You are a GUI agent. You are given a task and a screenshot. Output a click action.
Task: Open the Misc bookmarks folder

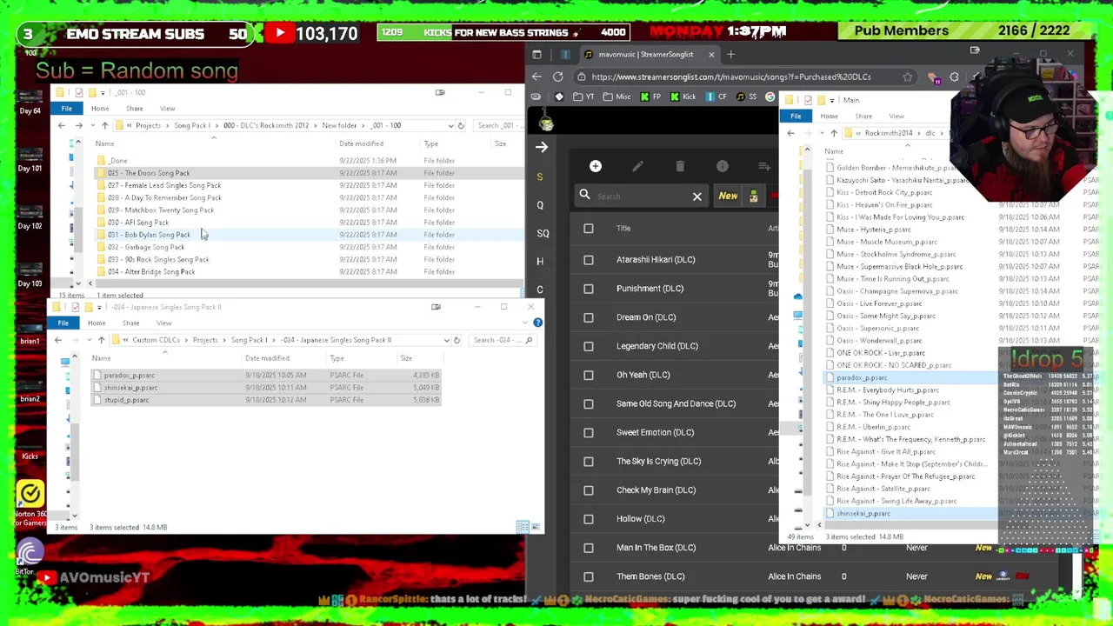617,97
